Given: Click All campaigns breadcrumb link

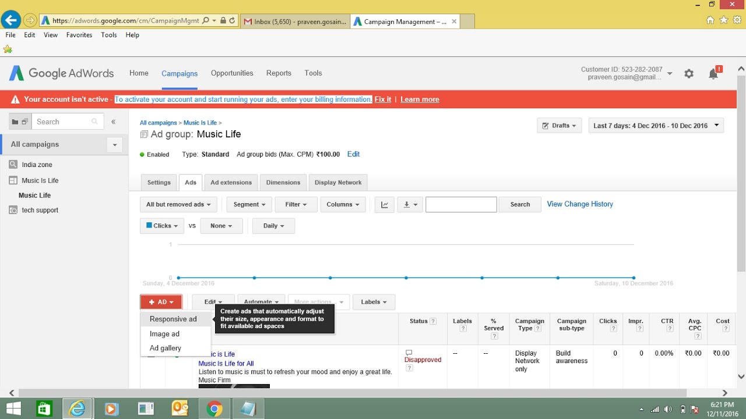Looking at the screenshot, I should [x=159, y=123].
